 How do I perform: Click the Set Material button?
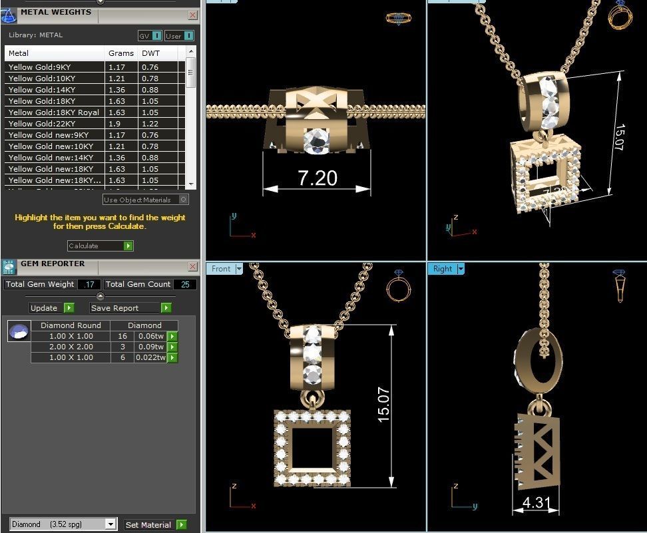156,525
